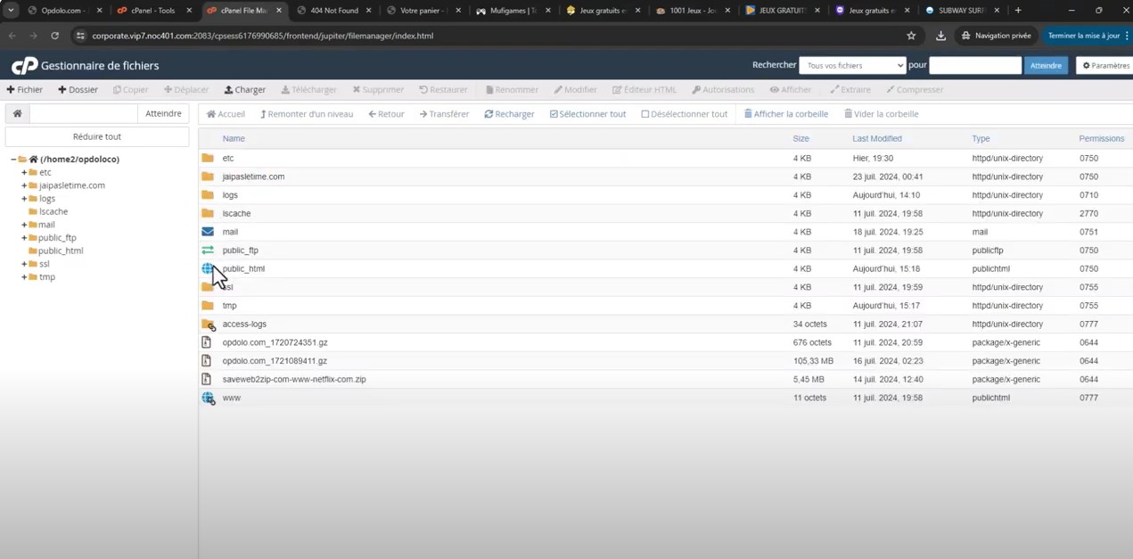Image resolution: width=1133 pixels, height=559 pixels.
Task: Click the public_ftp transfer arrows icon
Action: pyautogui.click(x=208, y=251)
